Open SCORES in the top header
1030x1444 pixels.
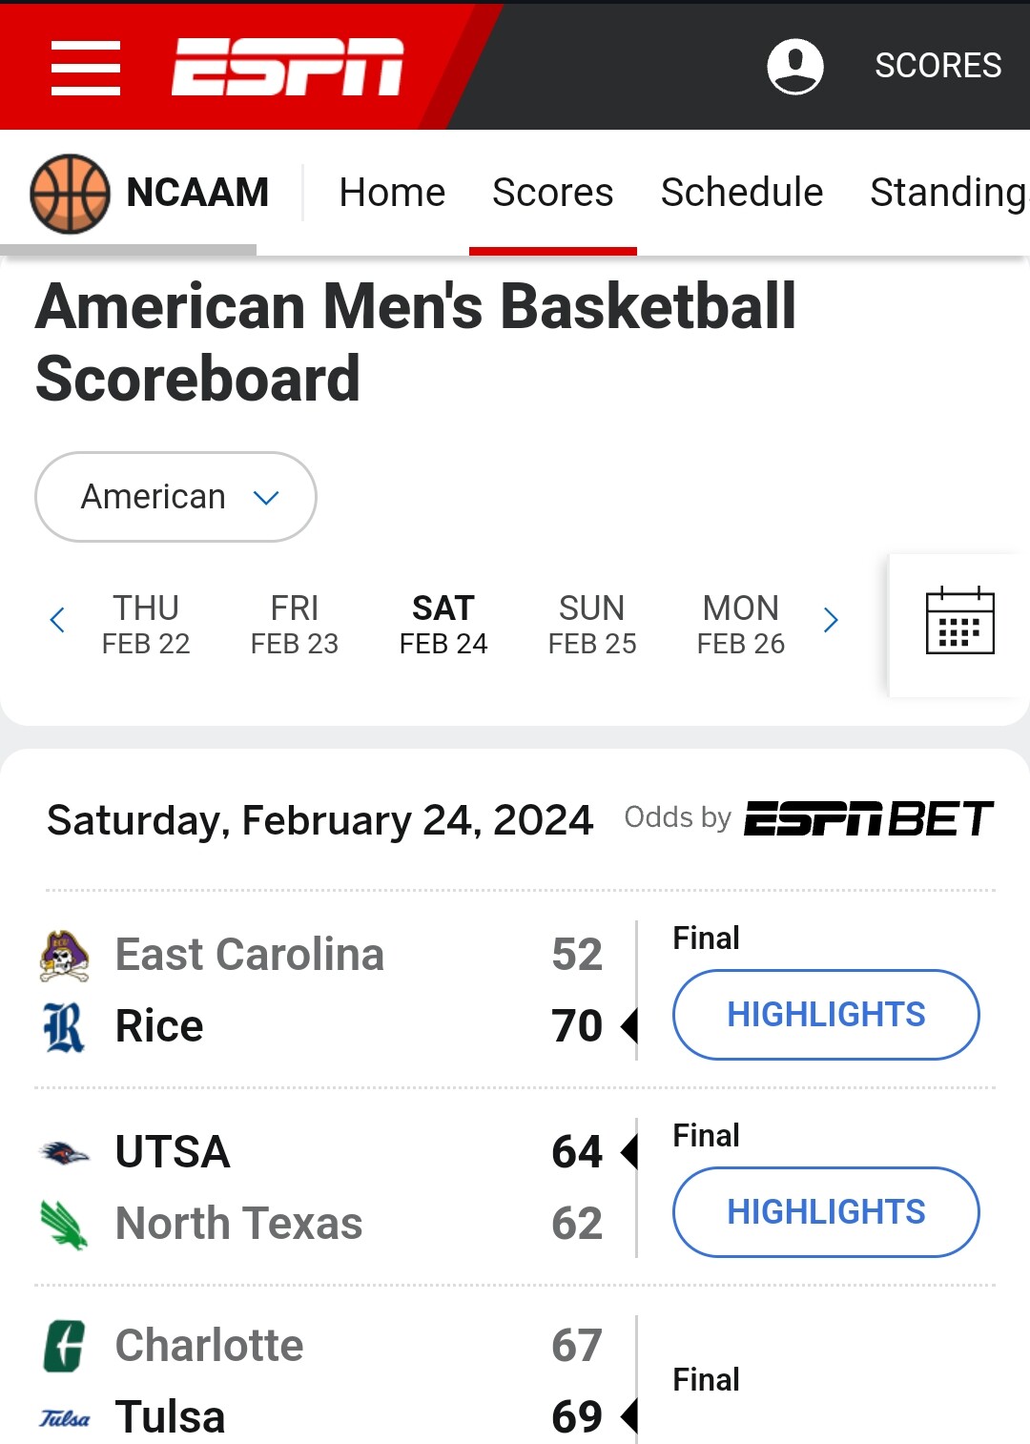[x=938, y=66]
